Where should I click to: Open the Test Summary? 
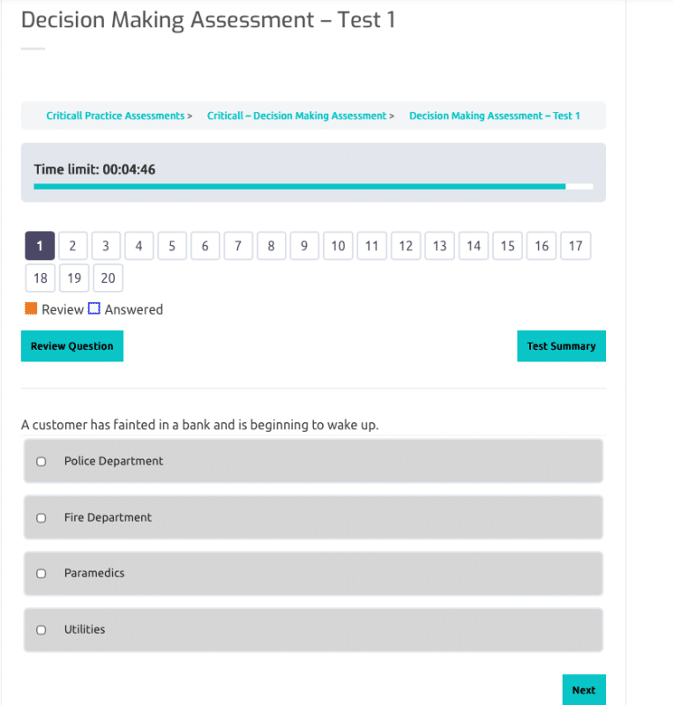[x=561, y=345]
